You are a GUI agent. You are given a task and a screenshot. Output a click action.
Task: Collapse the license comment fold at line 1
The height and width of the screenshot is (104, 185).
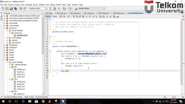click(x=50, y=19)
